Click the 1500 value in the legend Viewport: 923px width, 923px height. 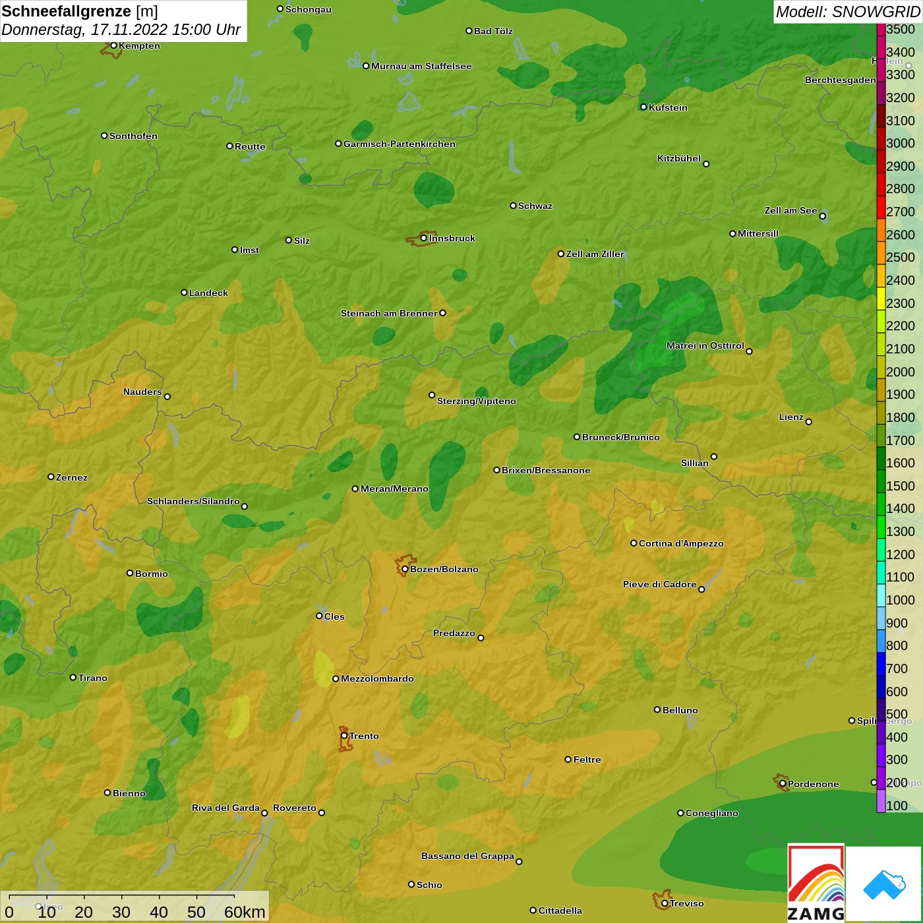[900, 486]
